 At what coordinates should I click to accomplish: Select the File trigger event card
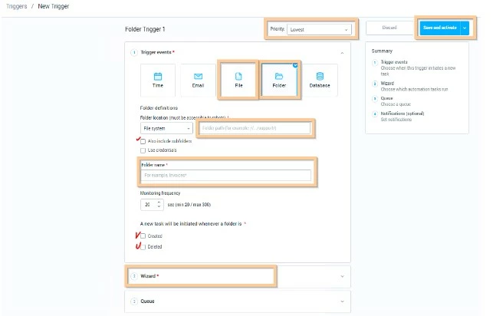tap(238, 81)
